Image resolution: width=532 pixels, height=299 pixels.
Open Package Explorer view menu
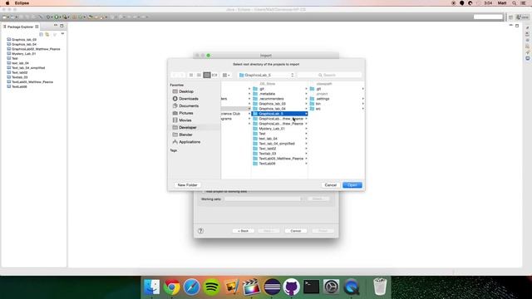62,34
